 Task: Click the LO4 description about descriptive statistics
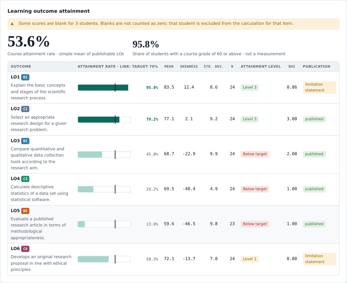click(x=39, y=193)
